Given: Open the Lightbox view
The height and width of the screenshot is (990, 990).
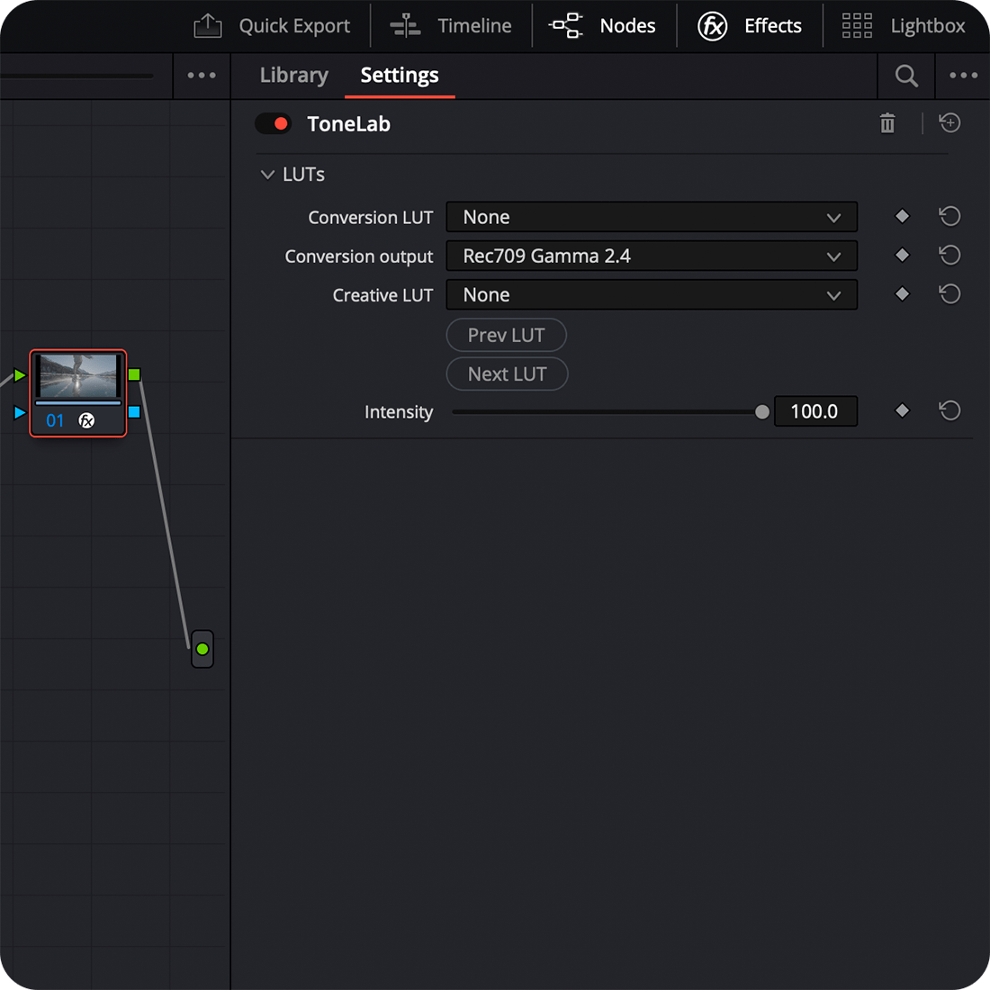Looking at the screenshot, I should click(x=904, y=26).
